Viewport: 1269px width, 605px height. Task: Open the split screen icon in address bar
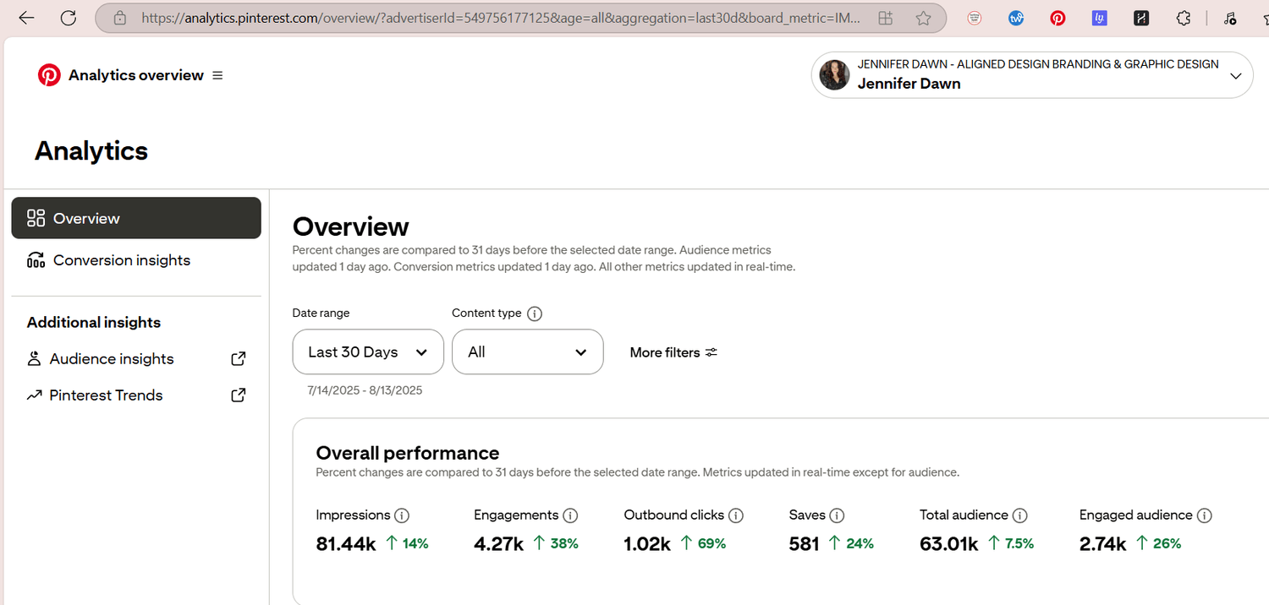(886, 18)
